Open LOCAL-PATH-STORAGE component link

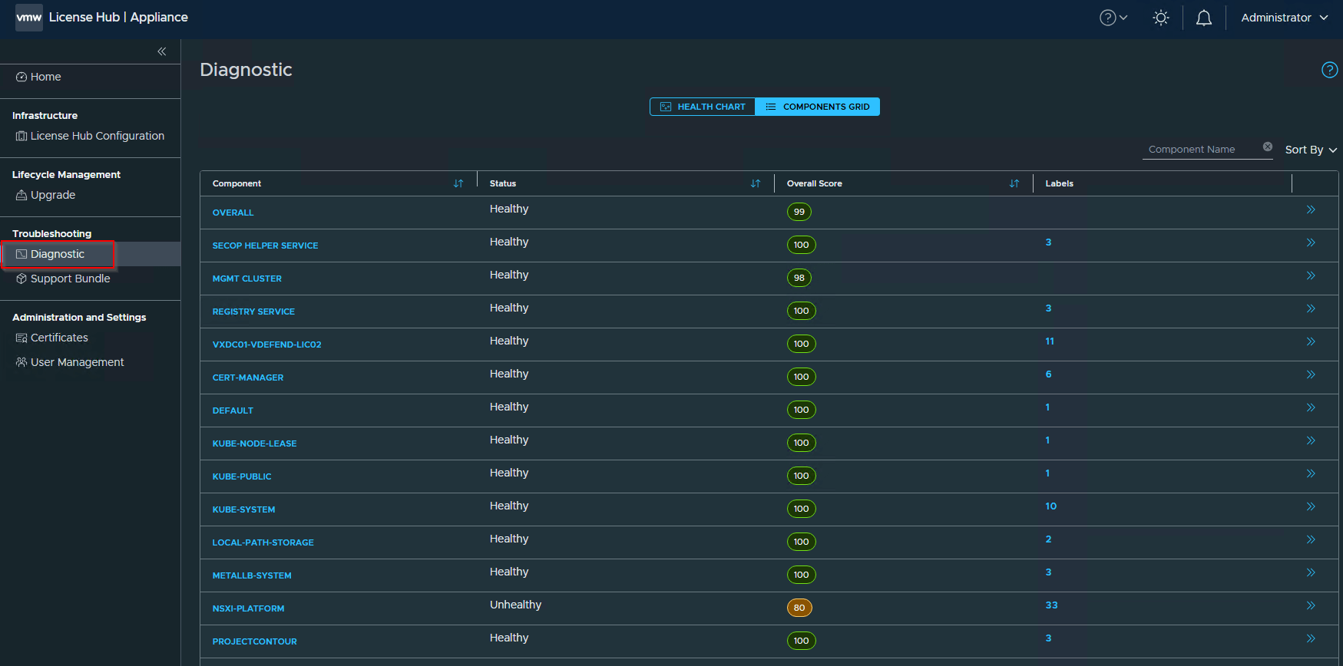[x=263, y=542]
